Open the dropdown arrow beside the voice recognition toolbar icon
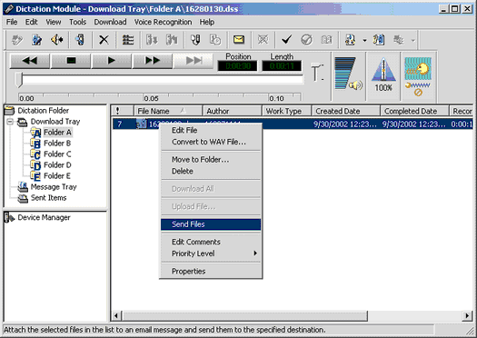 (x=364, y=40)
